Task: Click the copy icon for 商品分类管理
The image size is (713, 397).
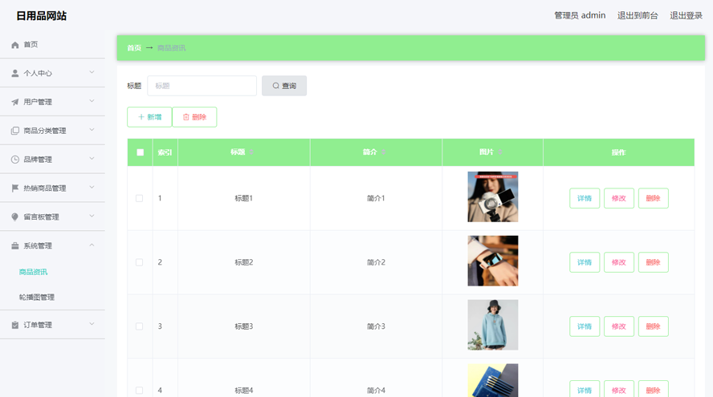Action: [x=15, y=131]
